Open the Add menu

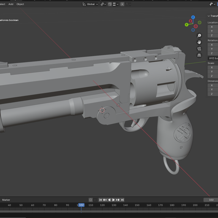pyautogui.click(x=11, y=4)
